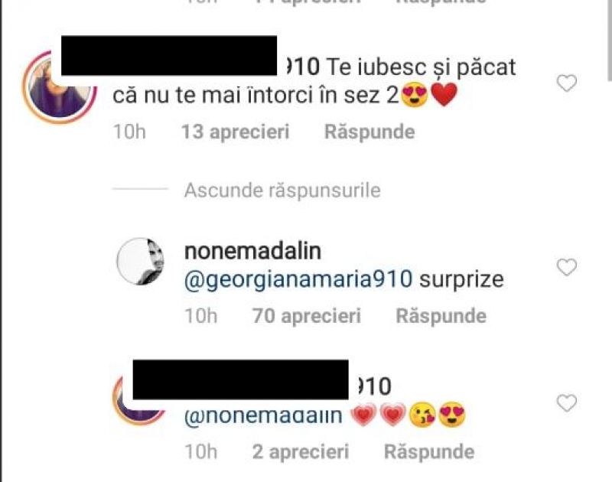612x482 pixels.
Task: Click the "10h" timestamp under "surprize" reply
Action: [x=201, y=315]
